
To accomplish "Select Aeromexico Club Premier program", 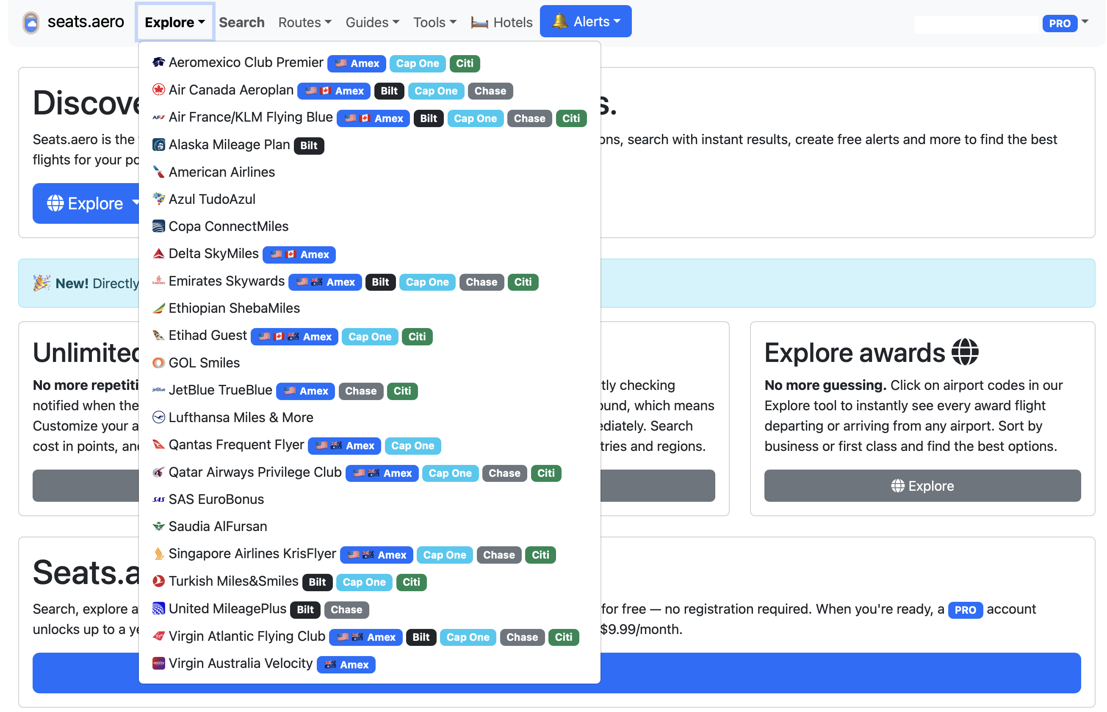I will tap(246, 62).
